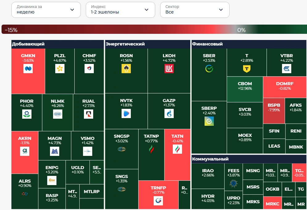
Task: Open the Sber logo in the SBER tile
Action: point(209,69)
